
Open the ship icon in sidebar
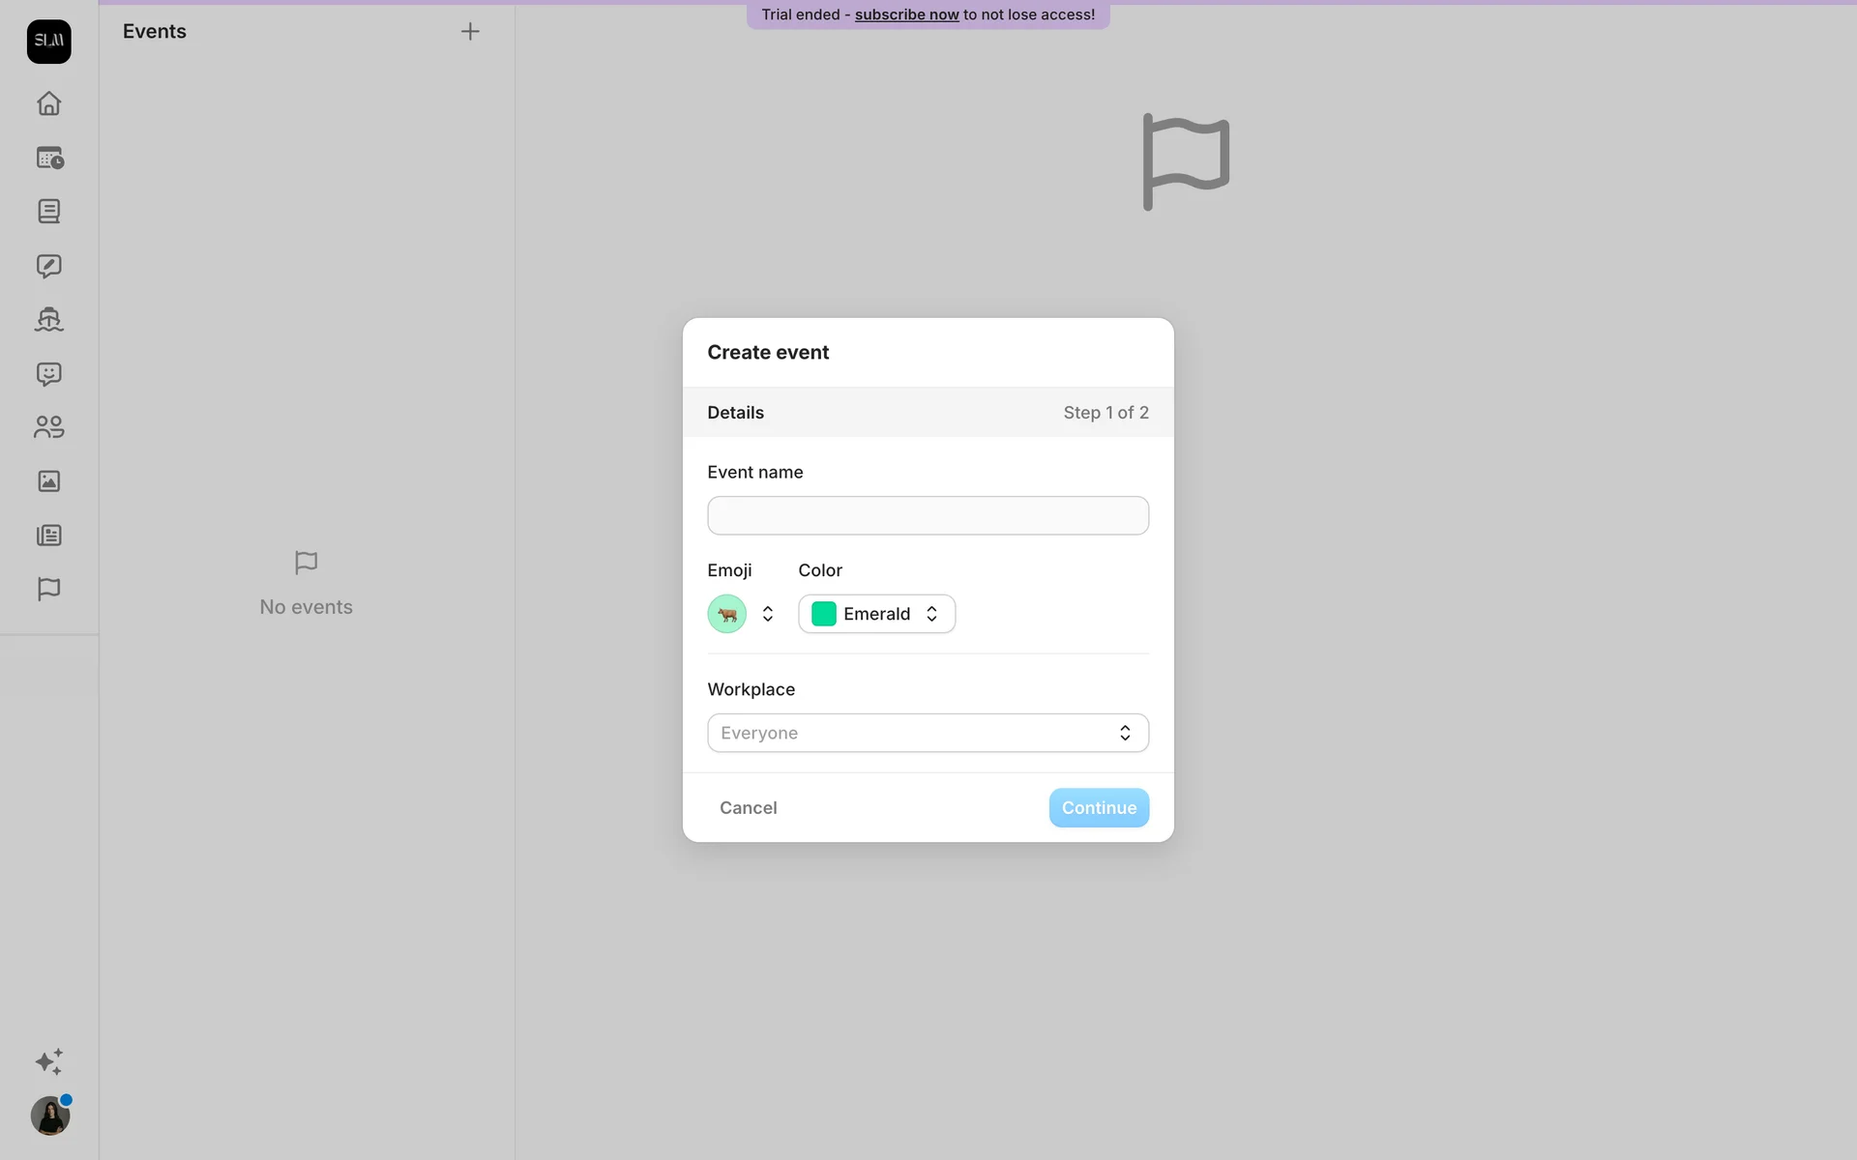(x=48, y=319)
